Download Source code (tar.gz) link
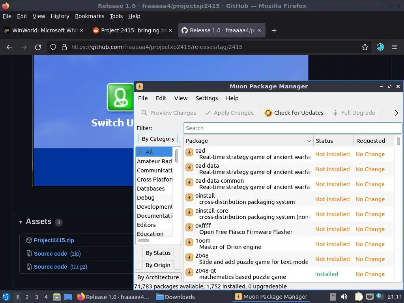Screen dimensions: 404x303 (60, 267)
